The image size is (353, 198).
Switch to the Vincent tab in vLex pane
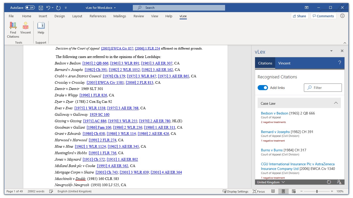284,63
